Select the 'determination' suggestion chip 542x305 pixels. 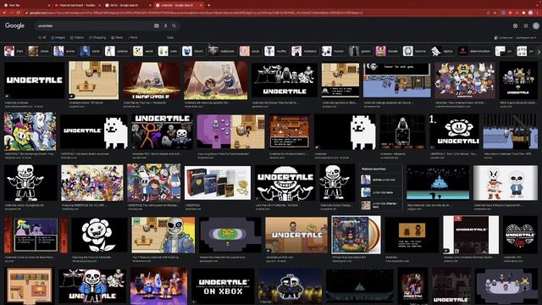click(x=474, y=51)
